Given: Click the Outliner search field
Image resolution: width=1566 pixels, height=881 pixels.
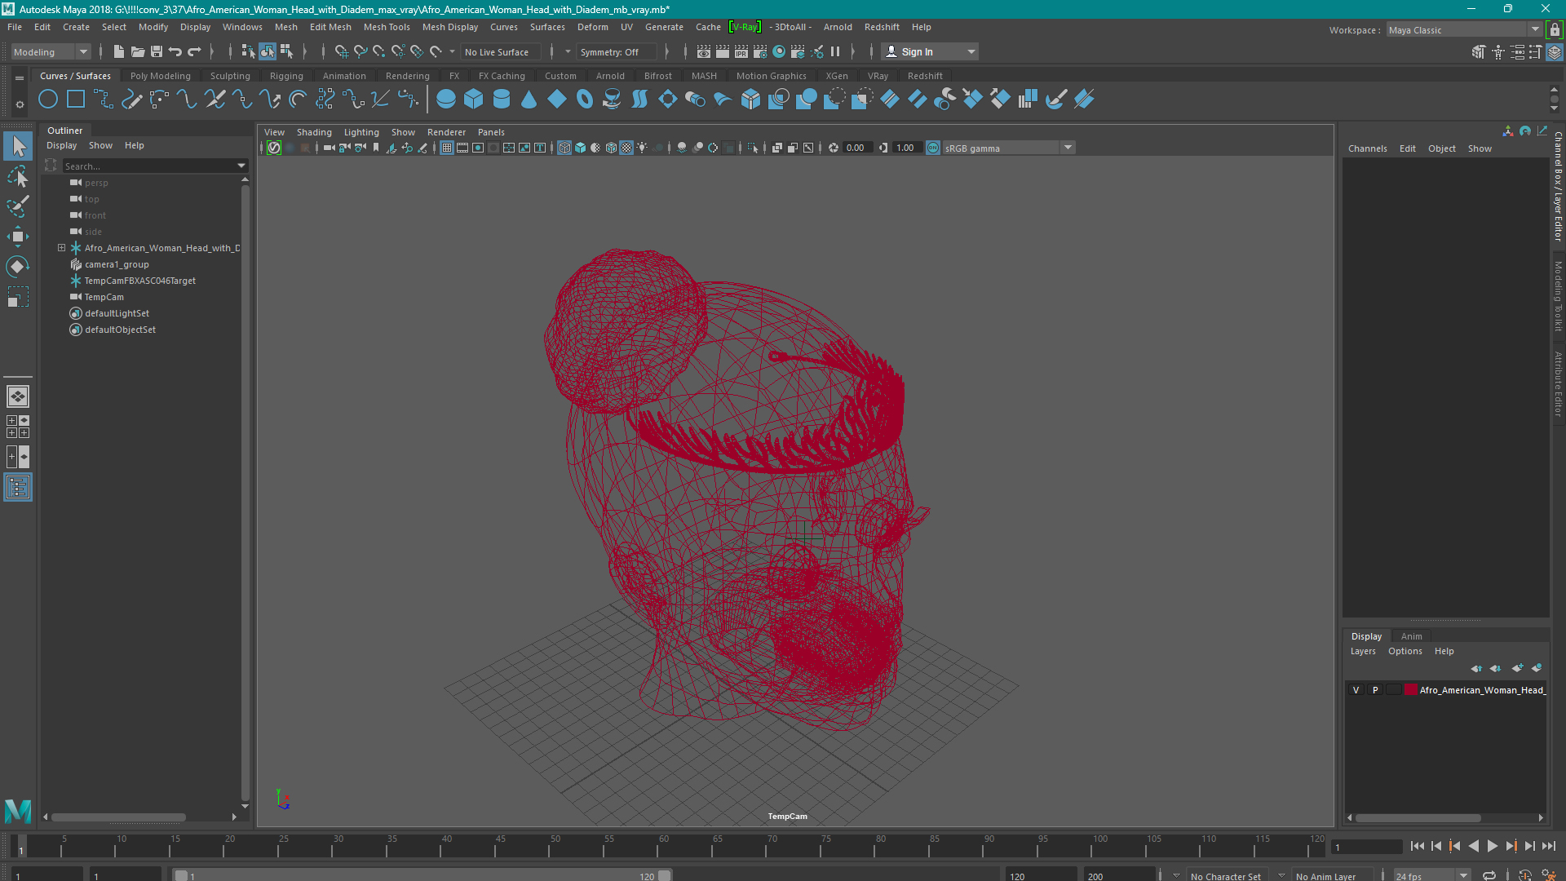Looking at the screenshot, I should [148, 166].
